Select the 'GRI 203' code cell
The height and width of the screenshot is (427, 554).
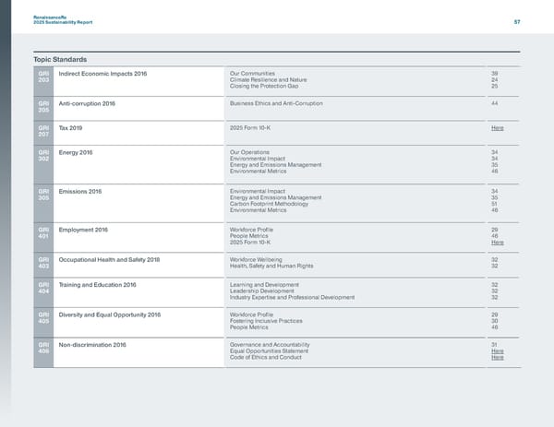(x=43, y=81)
